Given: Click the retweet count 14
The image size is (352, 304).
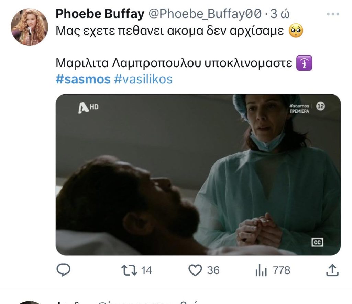Looking at the screenshot, I should pyautogui.click(x=146, y=270).
